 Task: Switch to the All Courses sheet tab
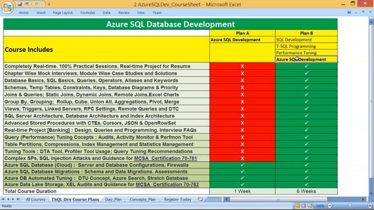[35, 199]
